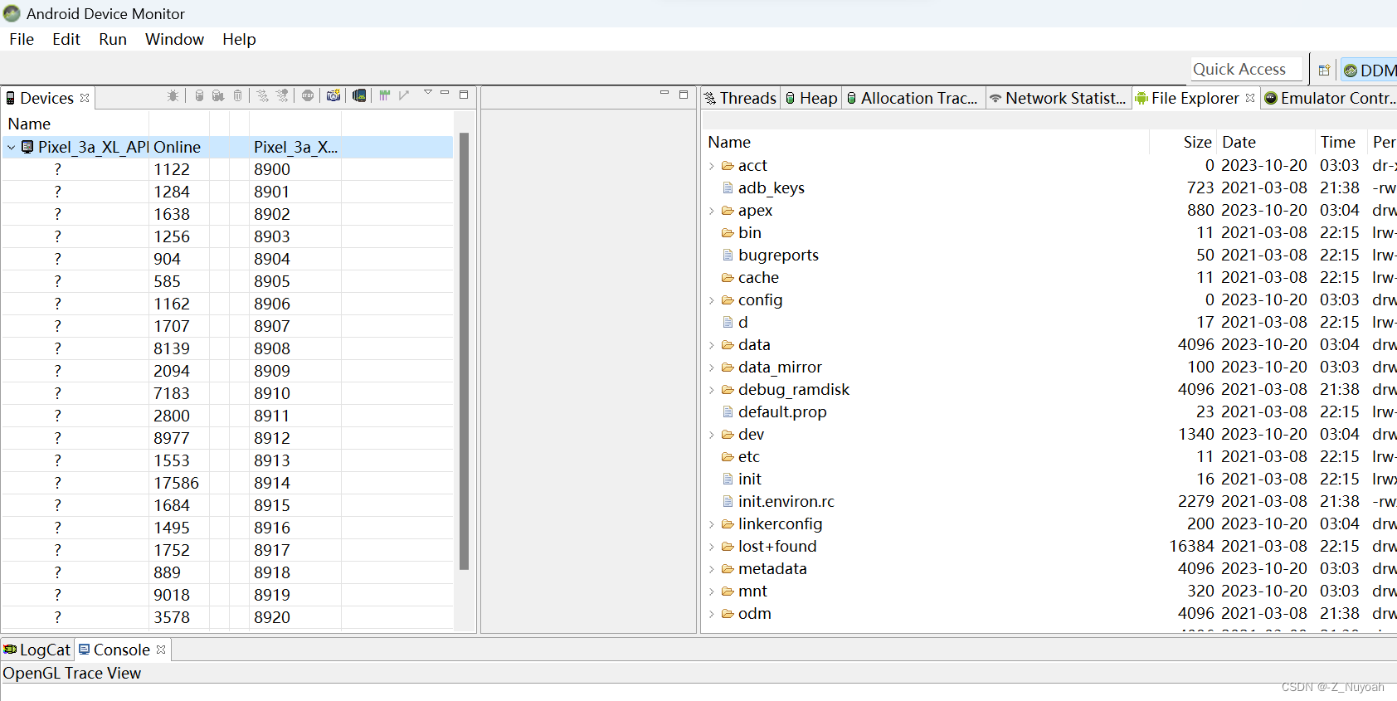Screen dimensions: 1397x701
Task: Open the Help menu
Action: (x=239, y=39)
